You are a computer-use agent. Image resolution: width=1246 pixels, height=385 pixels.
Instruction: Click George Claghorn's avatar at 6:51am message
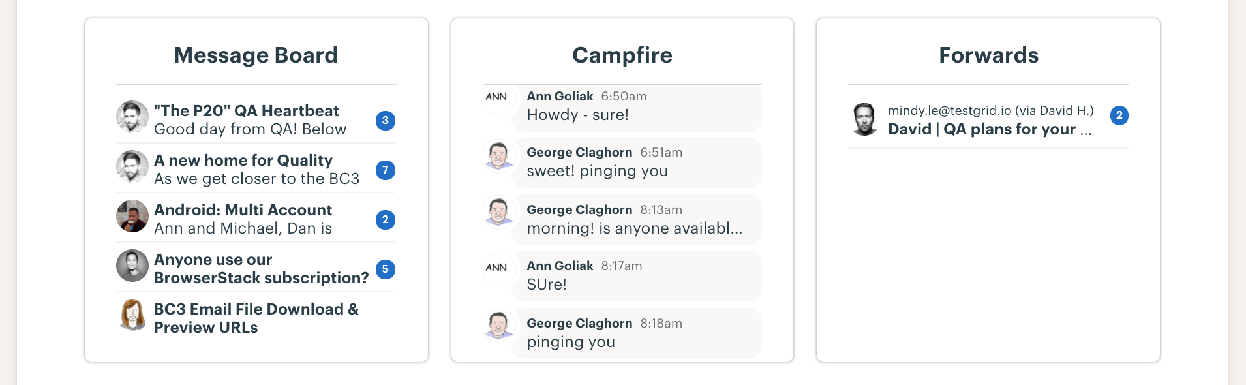pos(499,156)
